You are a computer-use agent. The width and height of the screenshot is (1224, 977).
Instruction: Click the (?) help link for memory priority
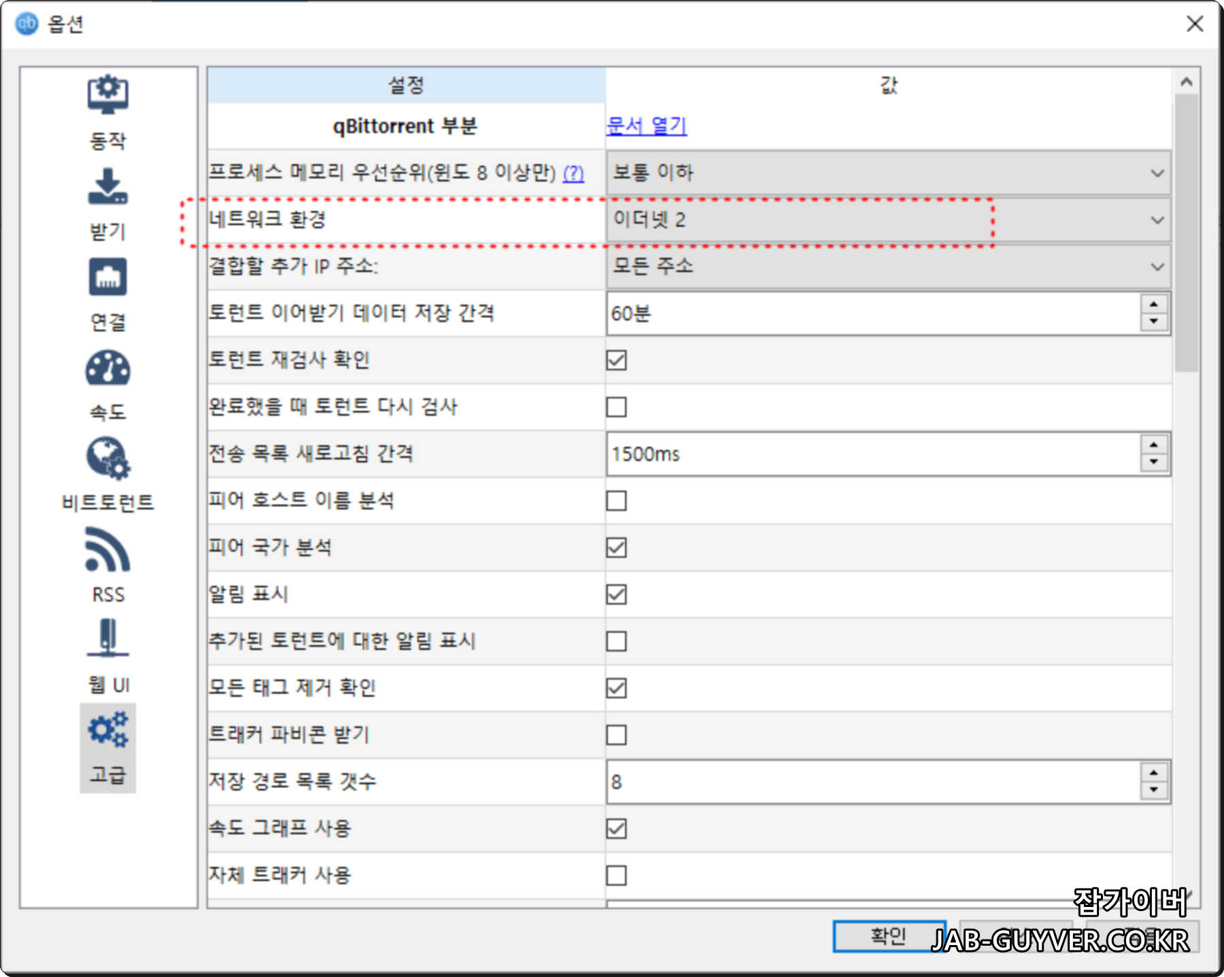(x=573, y=173)
